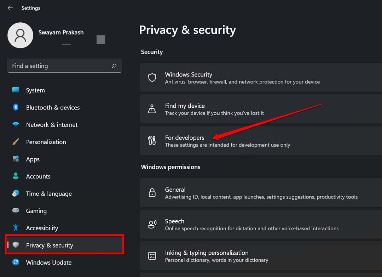
Task: Click the Privacy & security shield icon
Action: click(x=16, y=245)
